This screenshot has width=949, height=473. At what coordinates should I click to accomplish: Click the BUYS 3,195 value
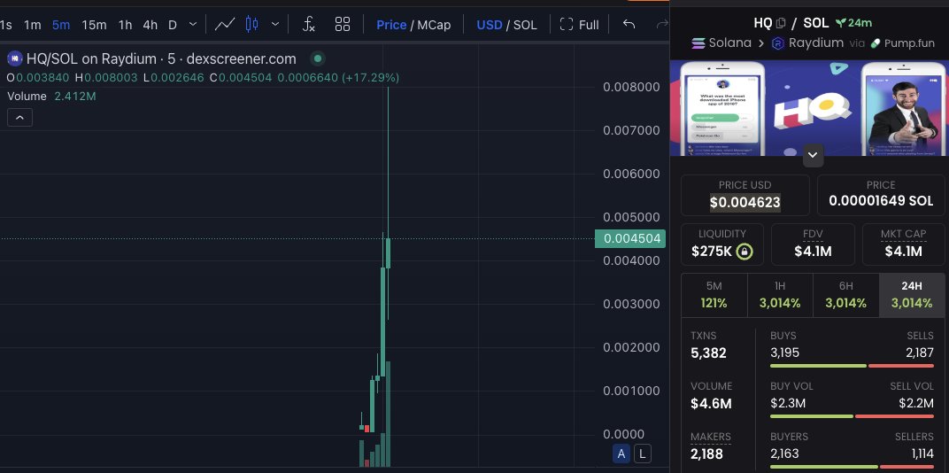785,353
